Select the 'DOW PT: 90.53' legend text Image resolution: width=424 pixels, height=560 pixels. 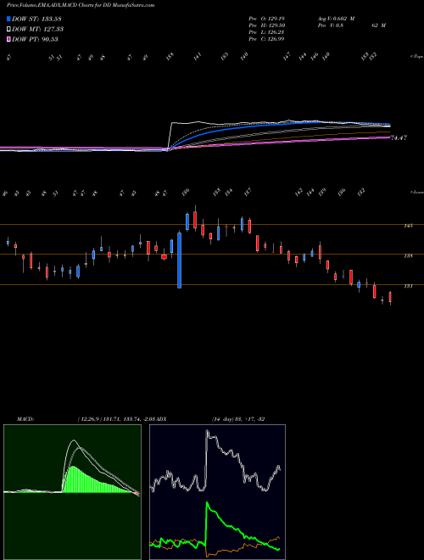(x=35, y=39)
